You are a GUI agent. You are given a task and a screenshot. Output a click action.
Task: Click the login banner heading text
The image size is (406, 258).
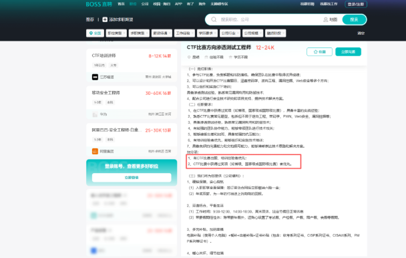132,166
